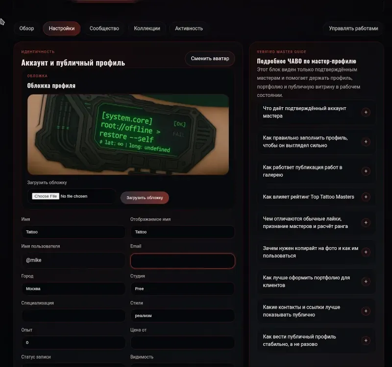Click the profile cover image preview

click(128, 134)
